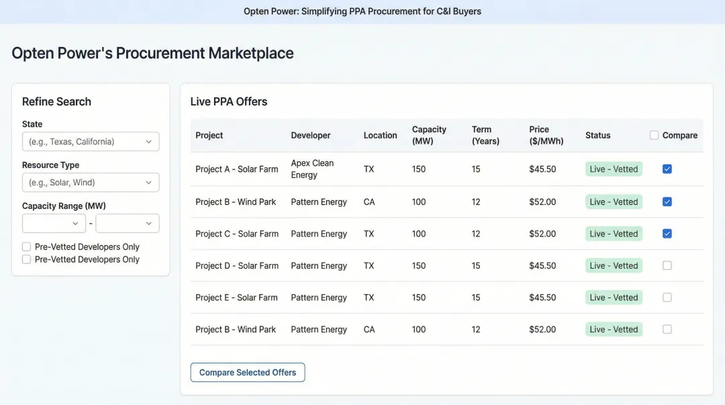
Task: Click the Compare Selected Offers button
Action: 247,372
